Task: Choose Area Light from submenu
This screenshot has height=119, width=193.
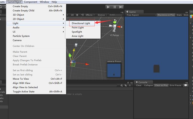Action: tap(83, 36)
